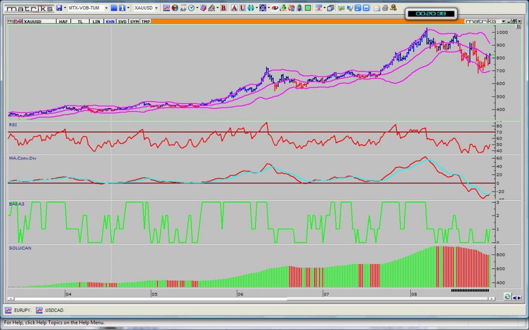The height and width of the screenshot is (330, 529).
Task: Click the alarm bell icon
Action: [x=393, y=8]
